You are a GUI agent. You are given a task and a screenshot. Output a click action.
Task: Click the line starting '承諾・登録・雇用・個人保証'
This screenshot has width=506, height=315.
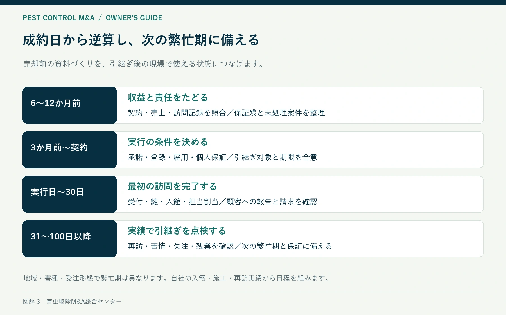click(x=222, y=157)
